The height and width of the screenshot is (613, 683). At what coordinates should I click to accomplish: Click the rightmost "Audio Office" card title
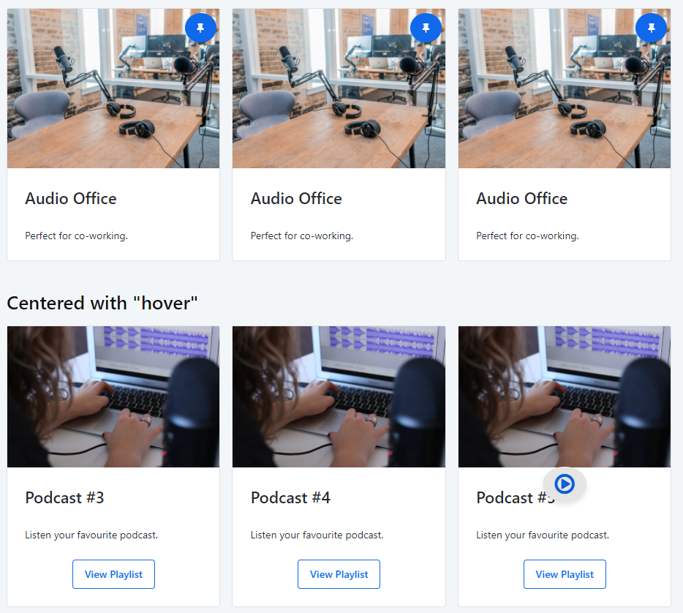pyautogui.click(x=522, y=199)
